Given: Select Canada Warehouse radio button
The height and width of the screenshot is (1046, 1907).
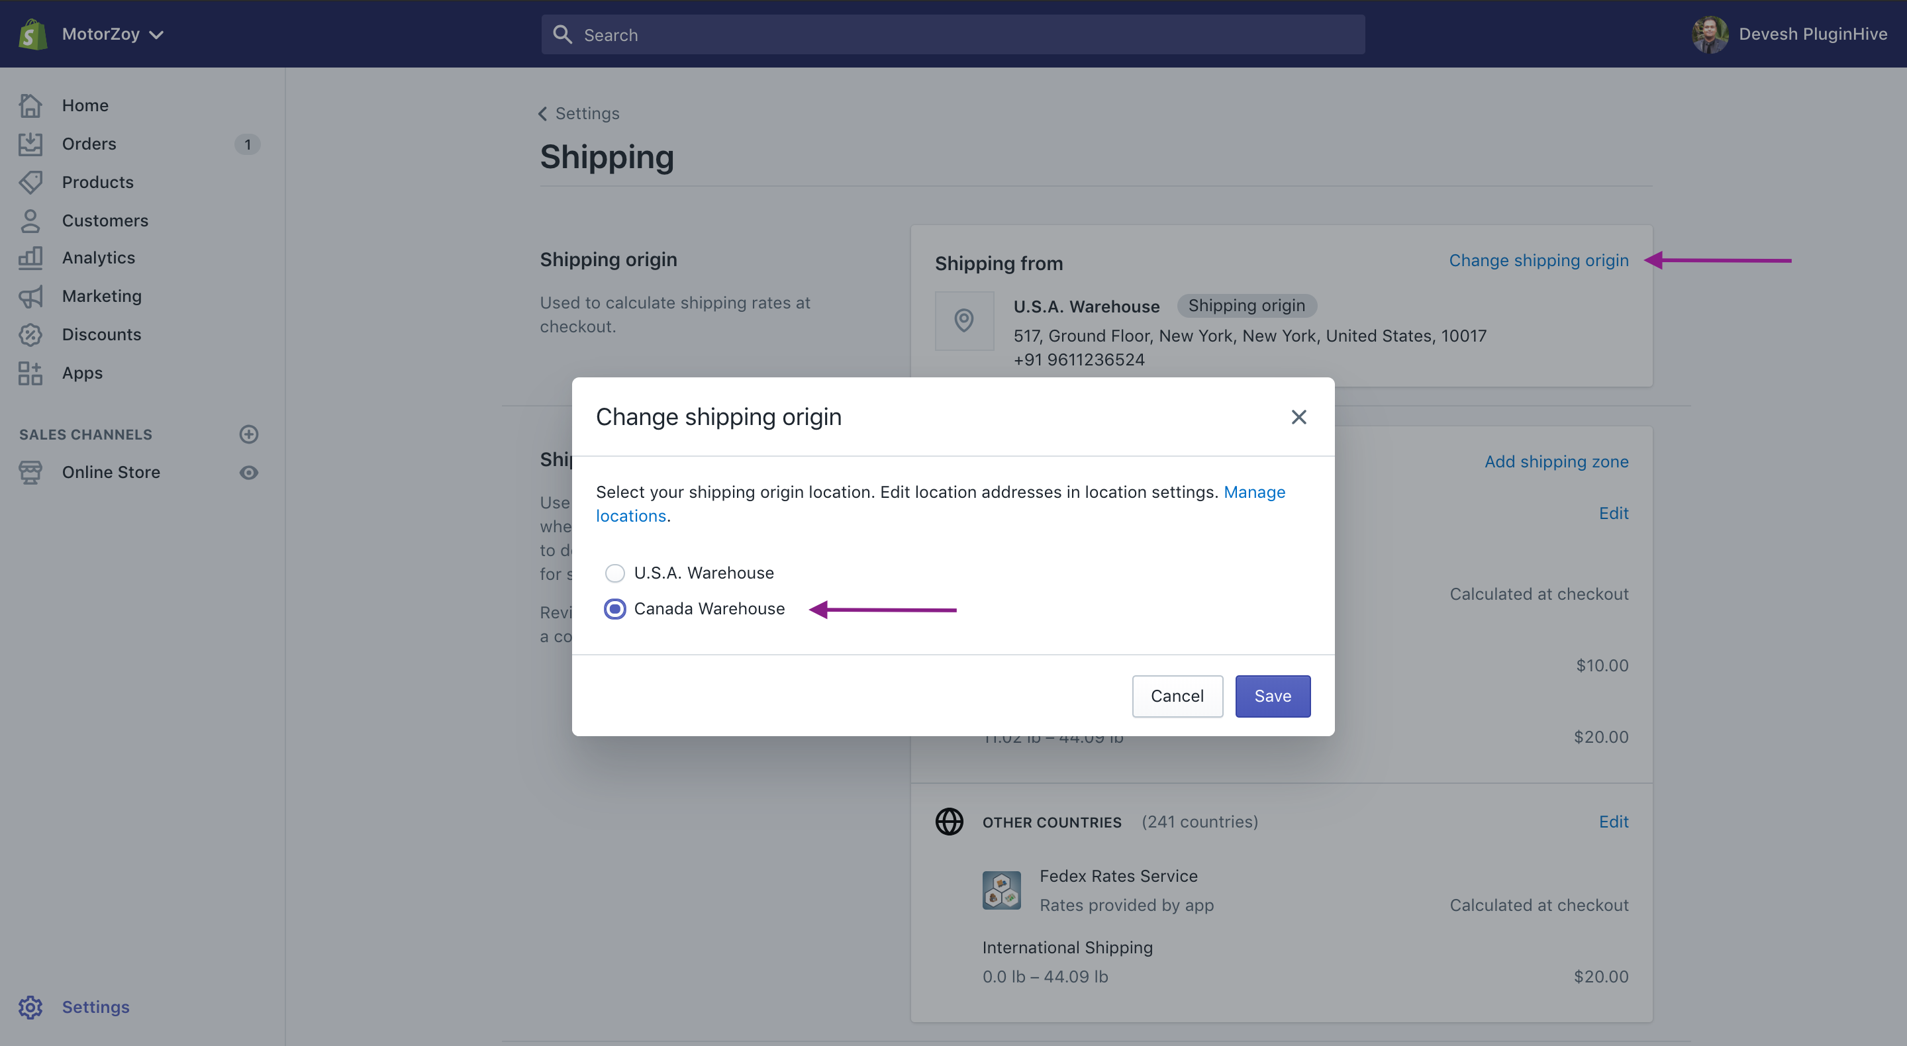Looking at the screenshot, I should [614, 606].
